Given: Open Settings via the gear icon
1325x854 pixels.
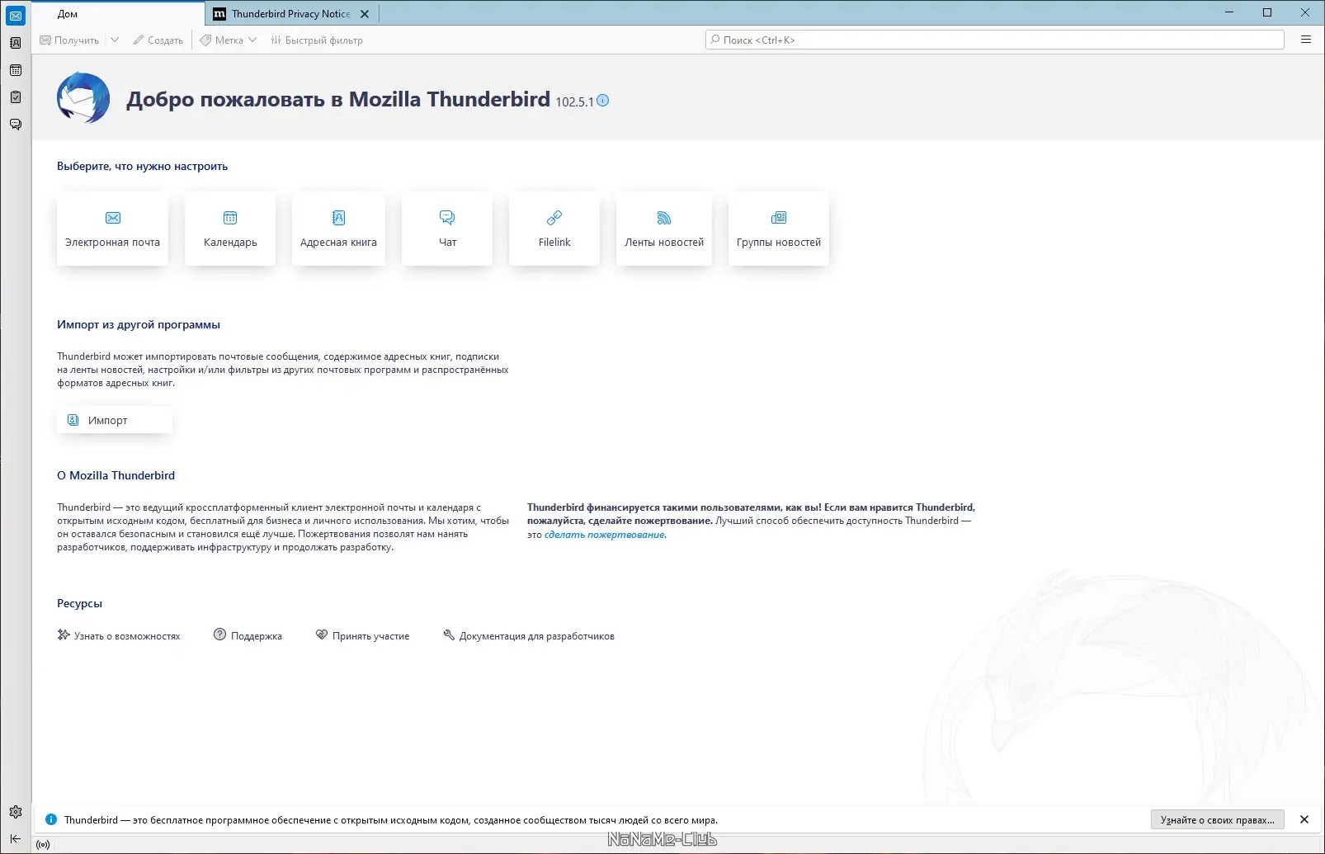Looking at the screenshot, I should (x=16, y=812).
